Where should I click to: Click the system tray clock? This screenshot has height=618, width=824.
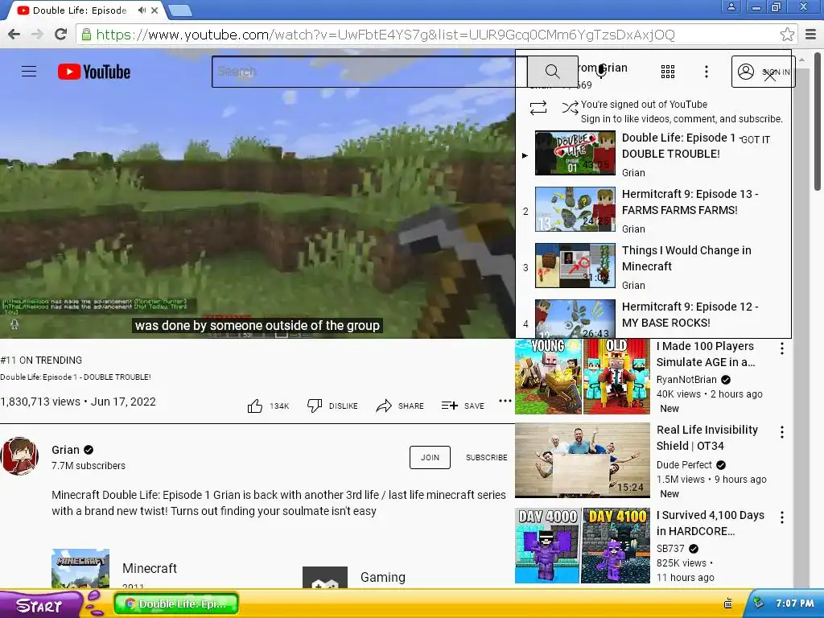point(794,604)
